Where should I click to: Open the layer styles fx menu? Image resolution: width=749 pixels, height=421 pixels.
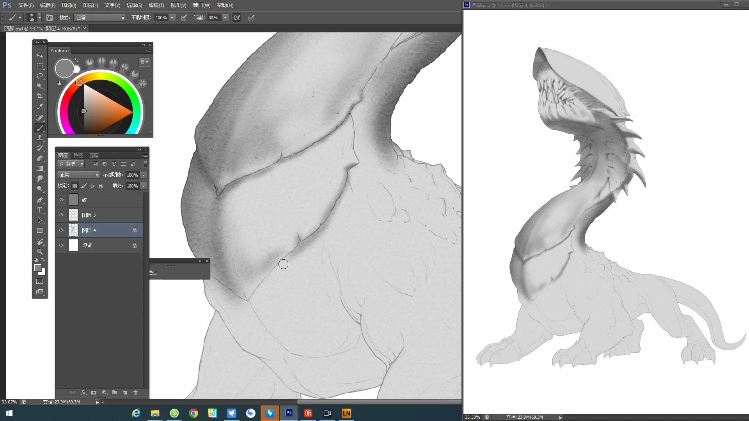point(83,393)
